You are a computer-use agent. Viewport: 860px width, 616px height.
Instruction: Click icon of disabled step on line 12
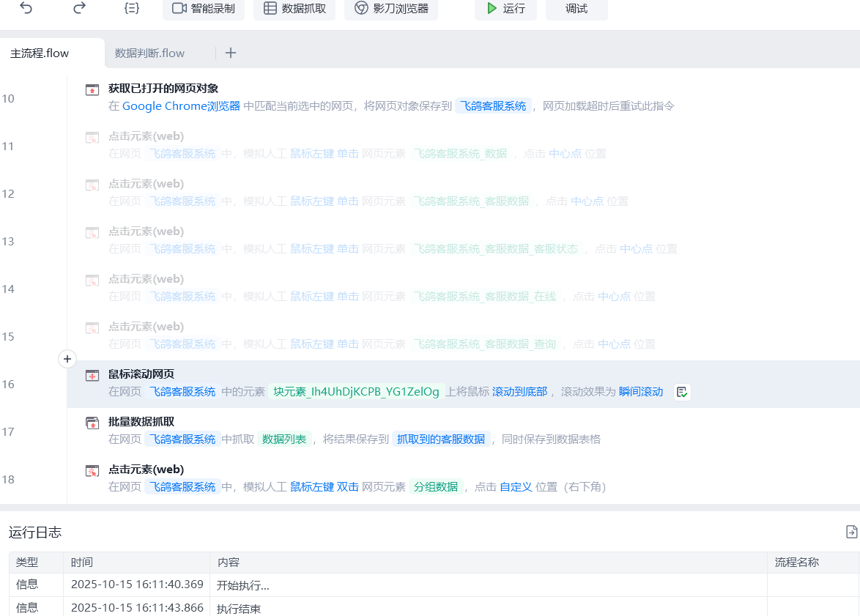tap(92, 185)
